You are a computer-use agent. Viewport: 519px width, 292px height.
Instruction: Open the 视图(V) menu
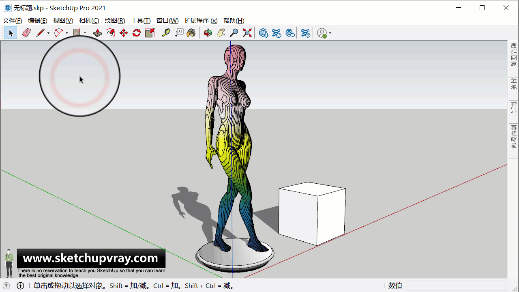pyautogui.click(x=63, y=21)
